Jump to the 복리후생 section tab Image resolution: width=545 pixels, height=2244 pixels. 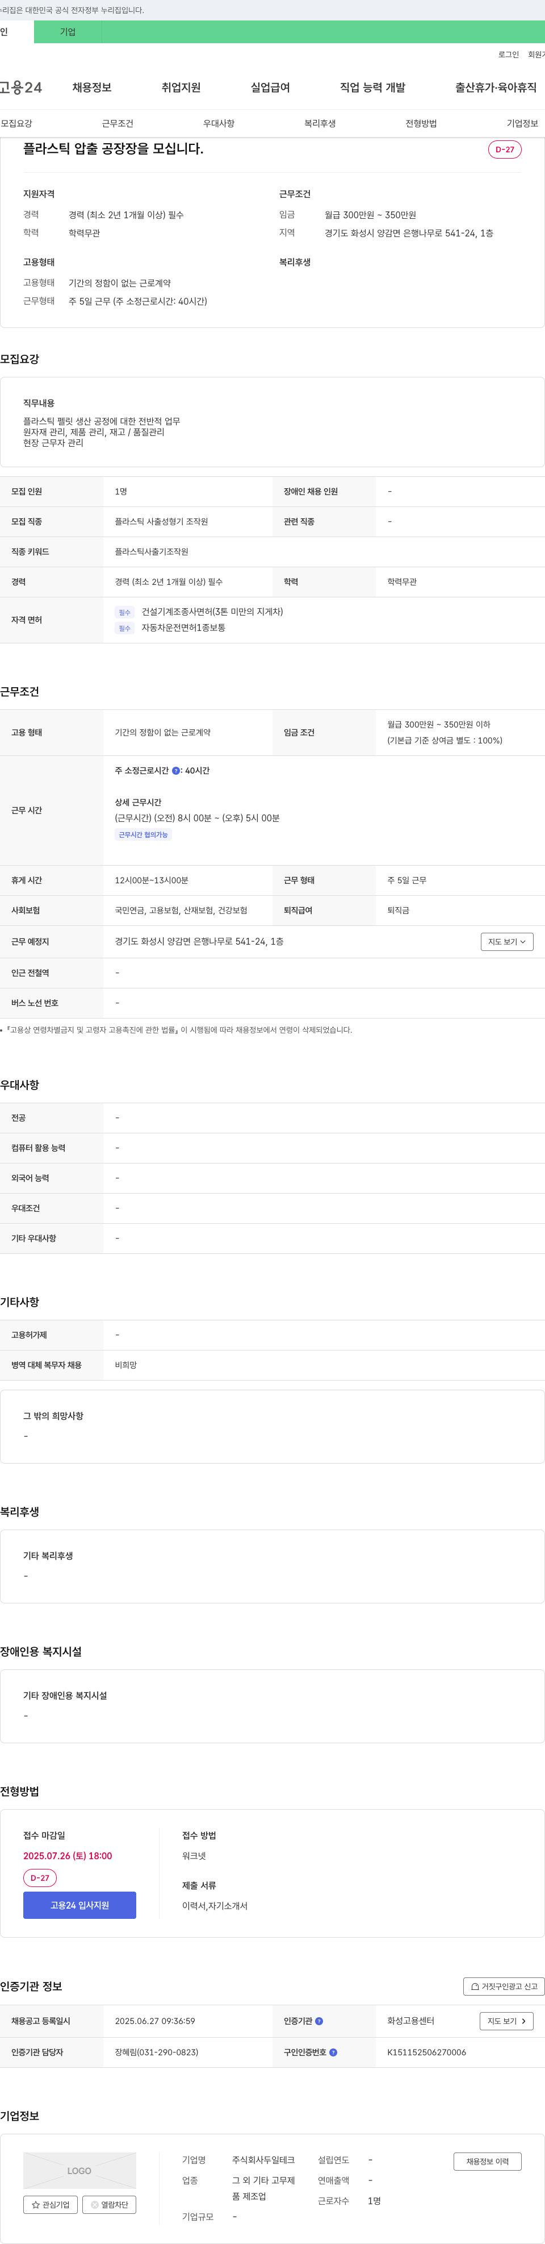tap(320, 124)
